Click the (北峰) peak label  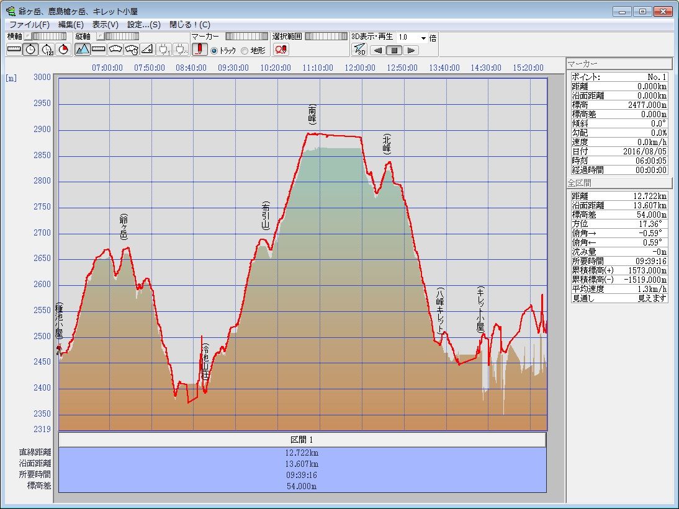point(387,144)
